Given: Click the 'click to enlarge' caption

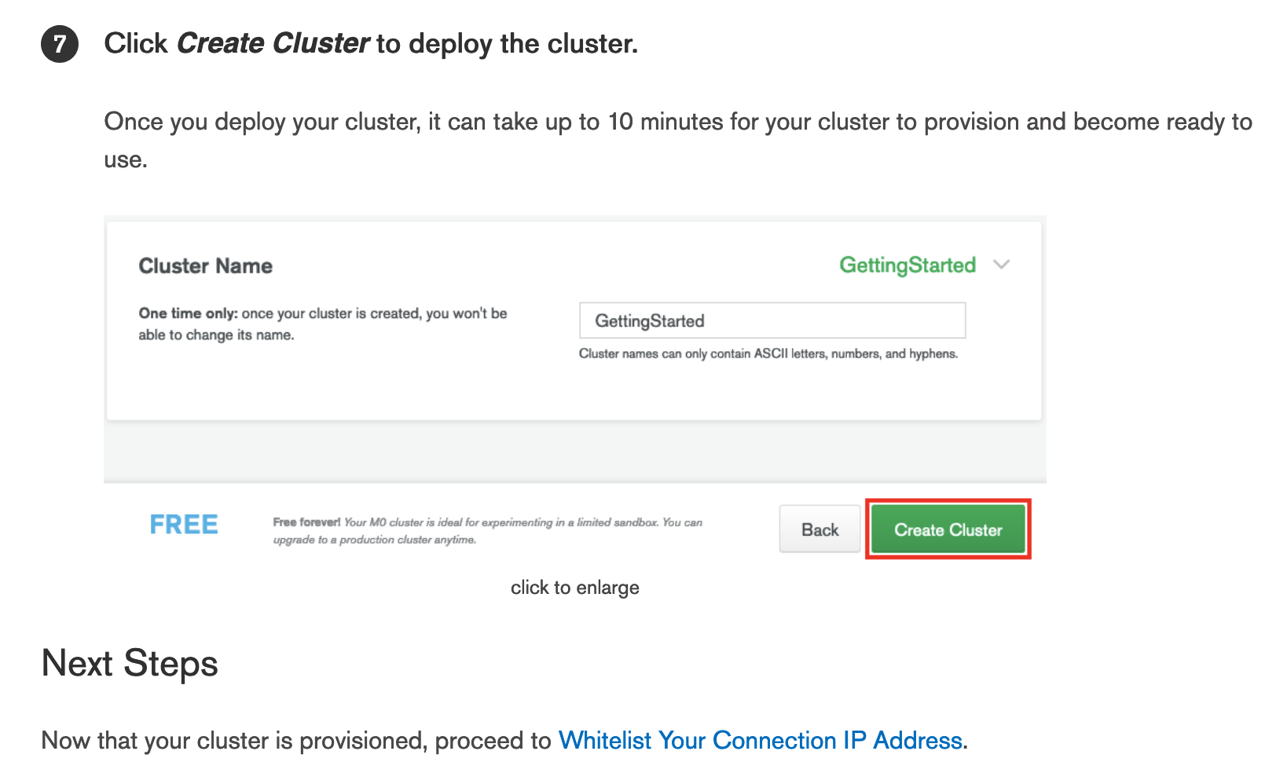Looking at the screenshot, I should pyautogui.click(x=574, y=588).
